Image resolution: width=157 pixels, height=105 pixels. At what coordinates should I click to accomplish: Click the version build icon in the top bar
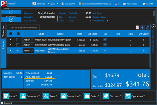(63, 4)
